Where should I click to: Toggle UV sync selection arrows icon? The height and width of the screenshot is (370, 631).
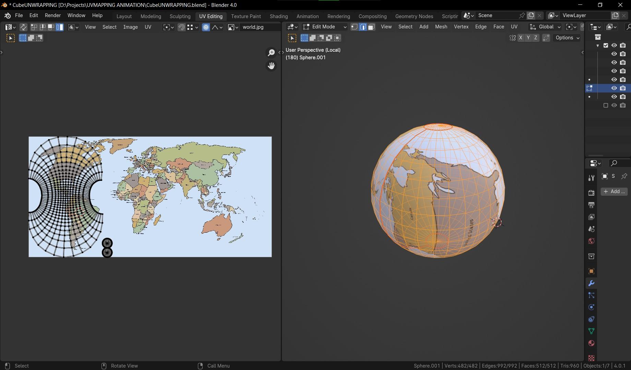[x=23, y=27]
